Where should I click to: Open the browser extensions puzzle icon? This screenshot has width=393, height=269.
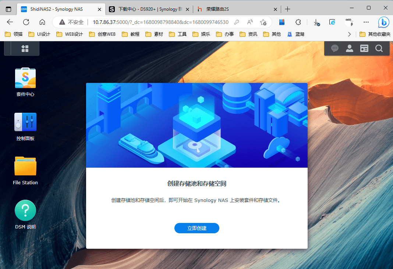point(298,22)
